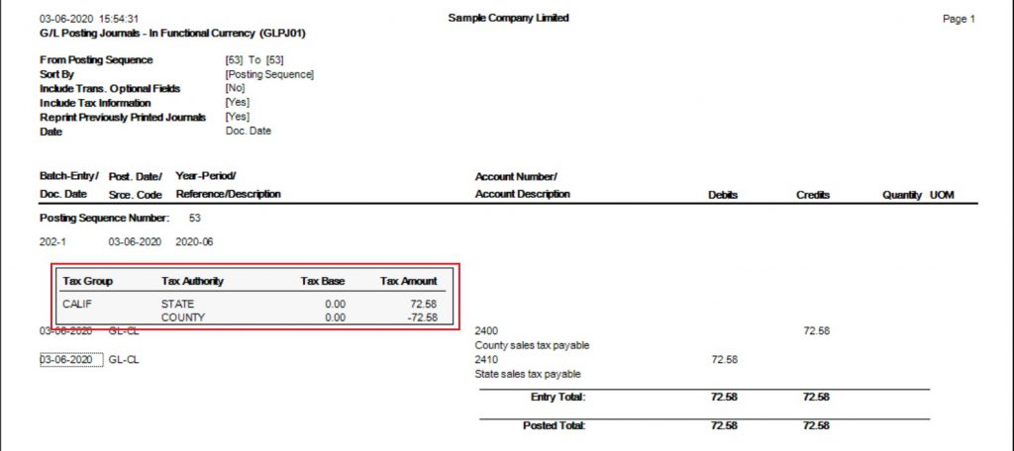Click the Posted Total label
1014x451 pixels.
[555, 426]
